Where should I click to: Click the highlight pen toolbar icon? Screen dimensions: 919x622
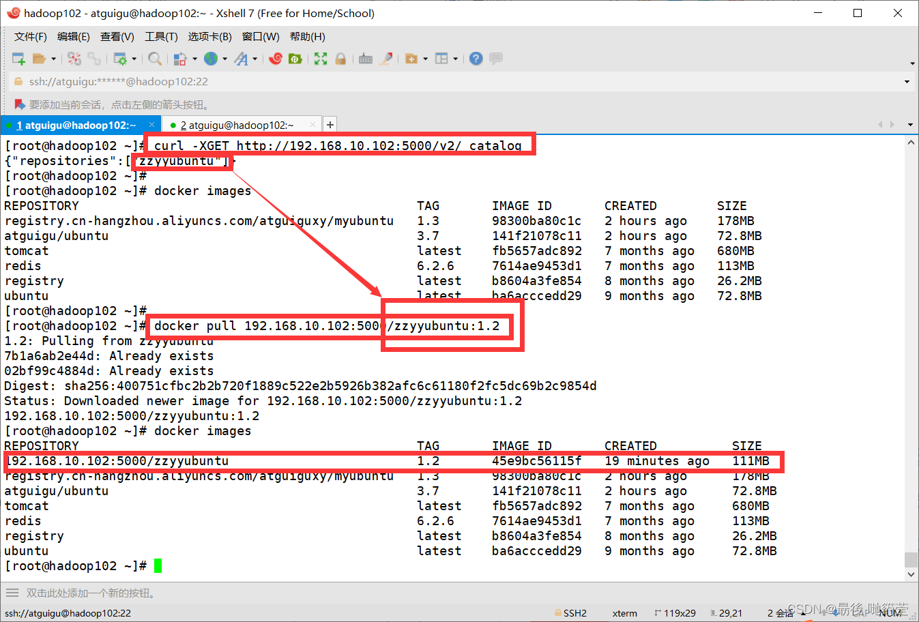tap(386, 59)
